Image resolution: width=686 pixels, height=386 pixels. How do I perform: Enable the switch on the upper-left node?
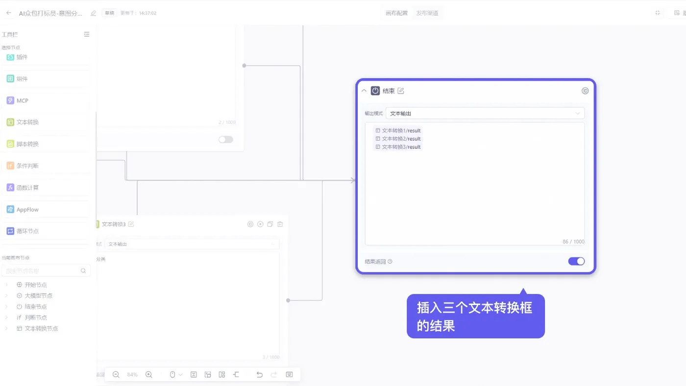[226, 140]
